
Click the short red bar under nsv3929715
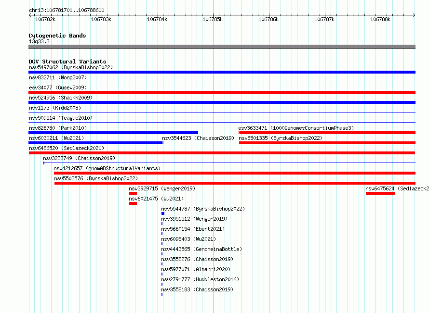(x=133, y=193)
